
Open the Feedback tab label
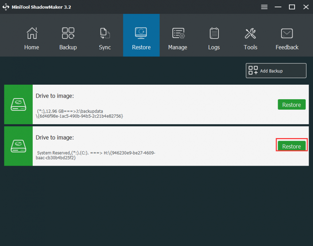(x=287, y=47)
